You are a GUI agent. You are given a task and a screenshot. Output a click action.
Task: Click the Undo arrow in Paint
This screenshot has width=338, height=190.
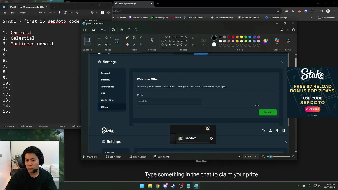click(x=129, y=30)
